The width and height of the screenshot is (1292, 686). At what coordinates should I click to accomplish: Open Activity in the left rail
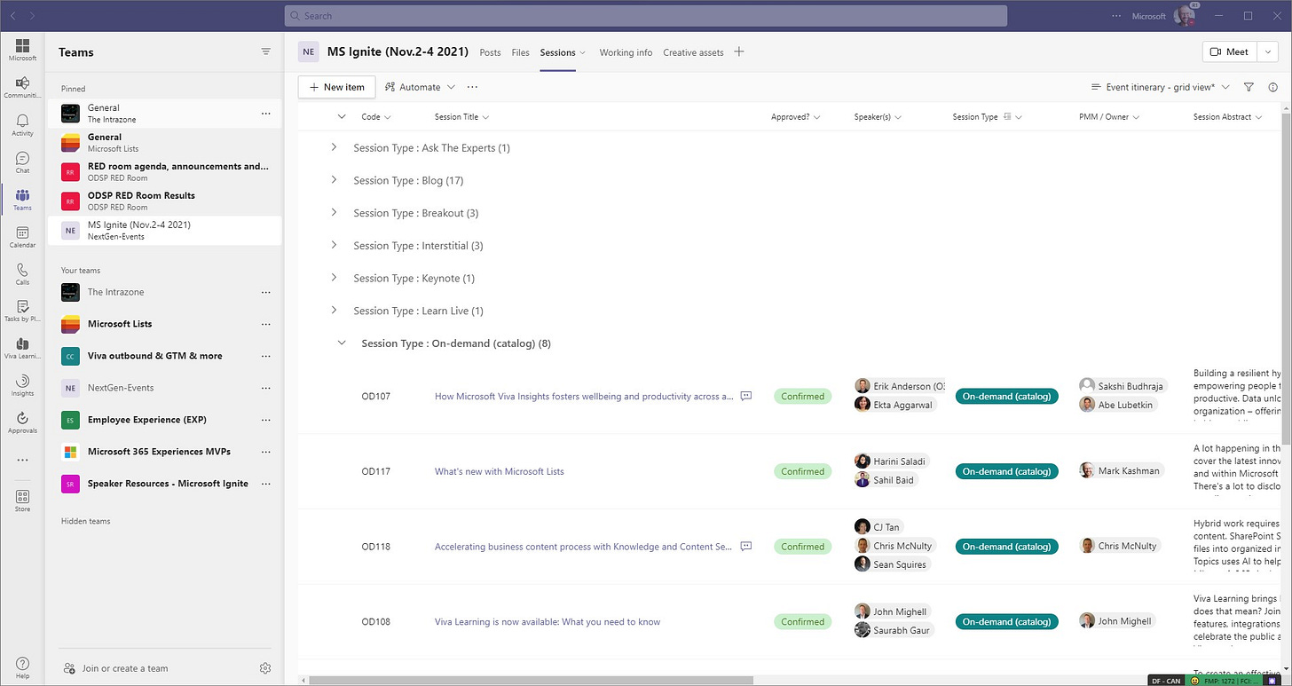point(22,125)
